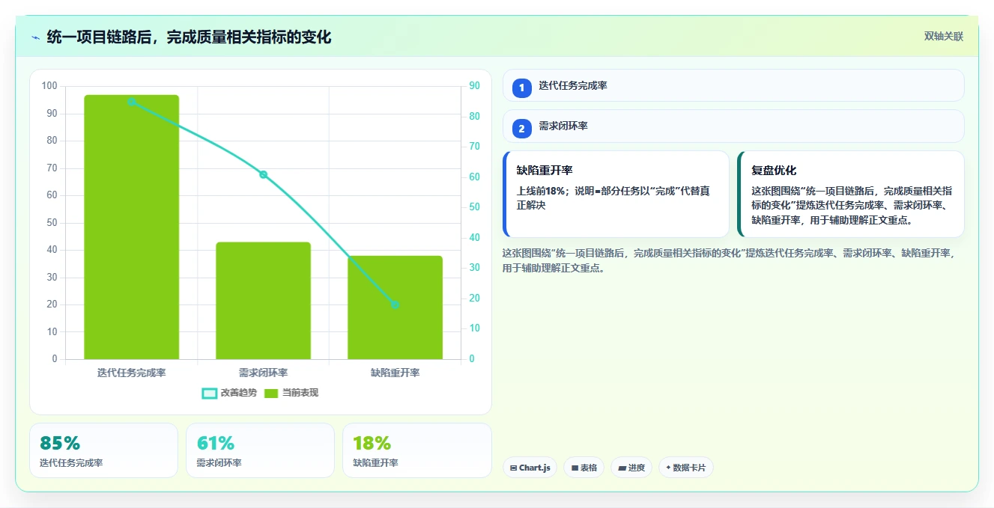Viewport: 994px width, 508px height.
Task: Toggle the 改善趋势 legend entry
Action: pyautogui.click(x=229, y=393)
